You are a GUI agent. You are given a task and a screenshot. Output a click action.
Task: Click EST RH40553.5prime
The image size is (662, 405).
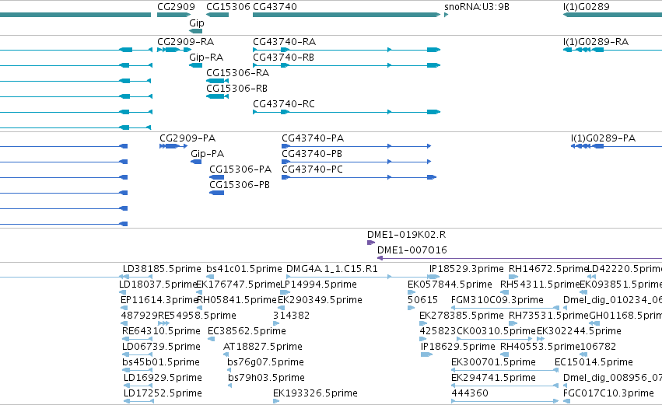coord(540,347)
